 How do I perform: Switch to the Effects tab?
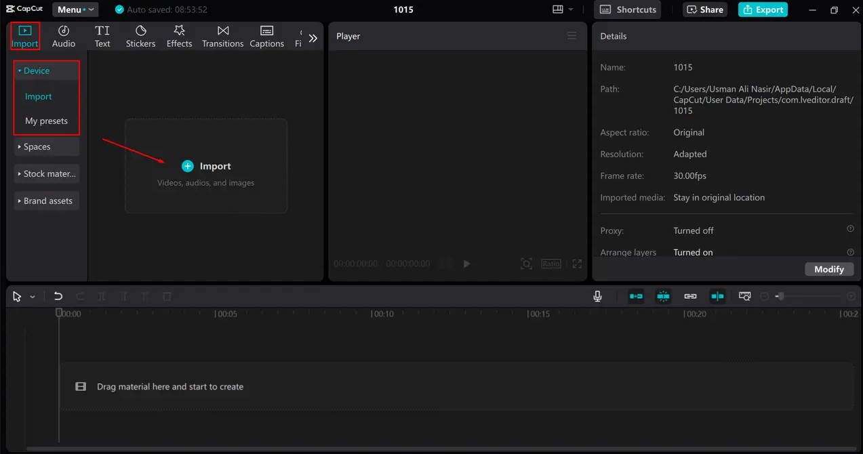tap(180, 37)
